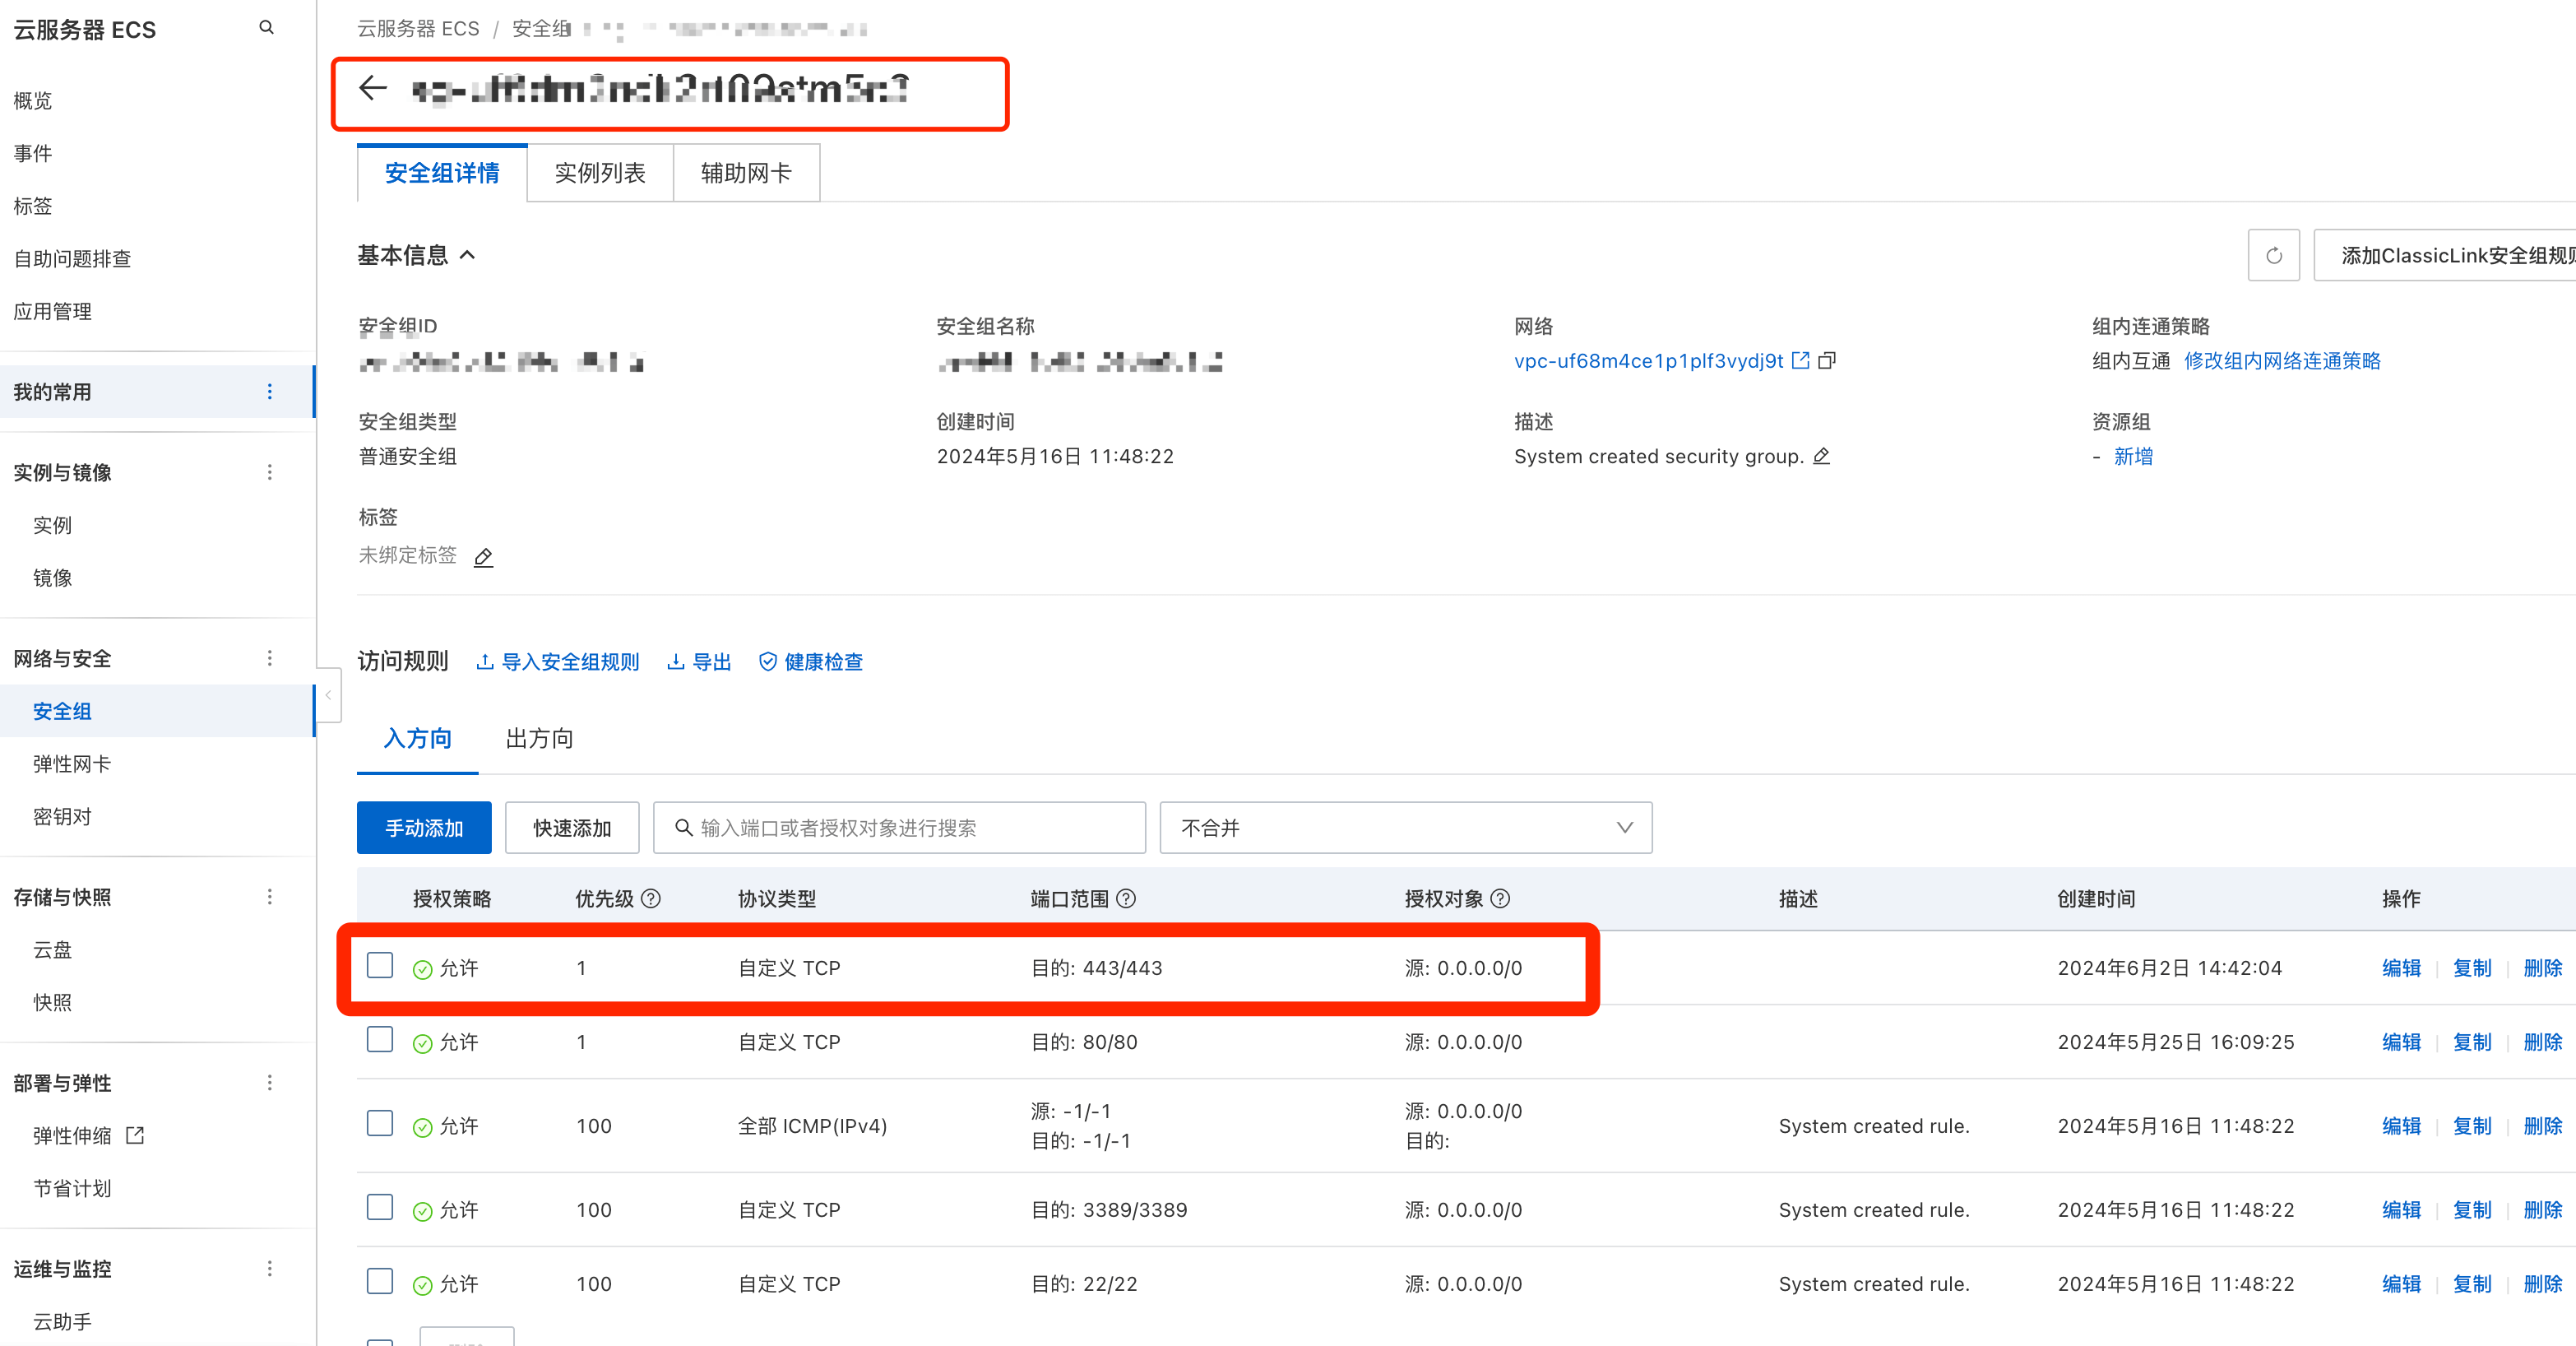
Task: Open 事件 in the sidebar
Action: (x=33, y=153)
